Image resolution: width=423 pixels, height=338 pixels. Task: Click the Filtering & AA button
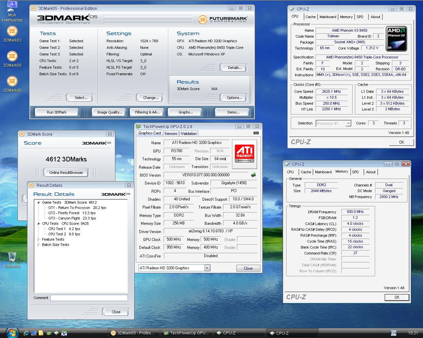click(147, 112)
